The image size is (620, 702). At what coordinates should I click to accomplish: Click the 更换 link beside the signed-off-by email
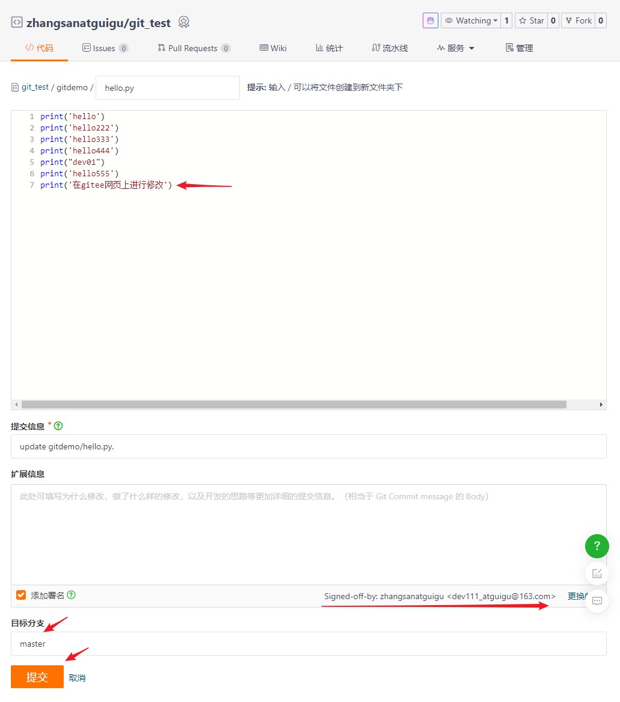577,596
